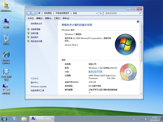Click the Computer (计算机) desktop icon
The height and width of the screenshot is (122, 163).
click(6, 23)
